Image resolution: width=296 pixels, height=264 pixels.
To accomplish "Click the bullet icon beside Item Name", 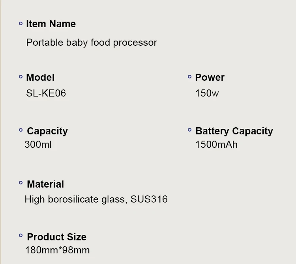I will pyautogui.click(x=21, y=24).
